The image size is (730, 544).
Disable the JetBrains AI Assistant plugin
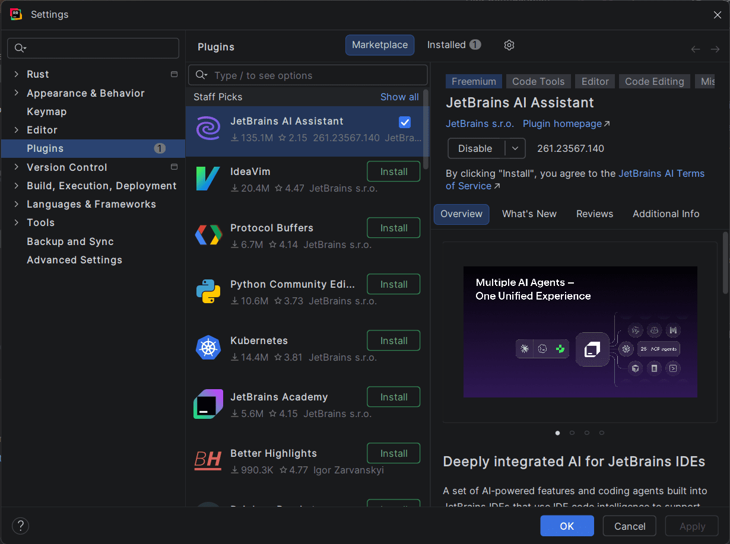[x=476, y=148]
